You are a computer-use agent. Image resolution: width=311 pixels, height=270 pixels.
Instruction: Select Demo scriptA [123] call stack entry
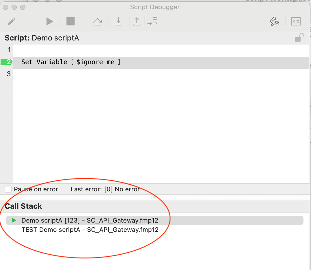point(155,220)
